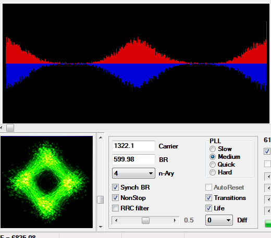
Task: Click the RRC roll-off slider thumb
Action: pyautogui.click(x=145, y=220)
